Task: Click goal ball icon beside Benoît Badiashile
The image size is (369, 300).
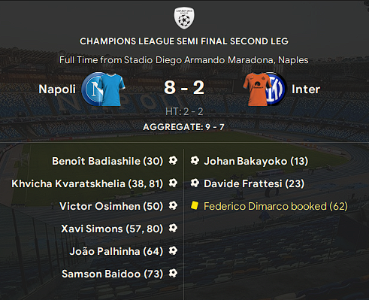Action: coord(173,160)
